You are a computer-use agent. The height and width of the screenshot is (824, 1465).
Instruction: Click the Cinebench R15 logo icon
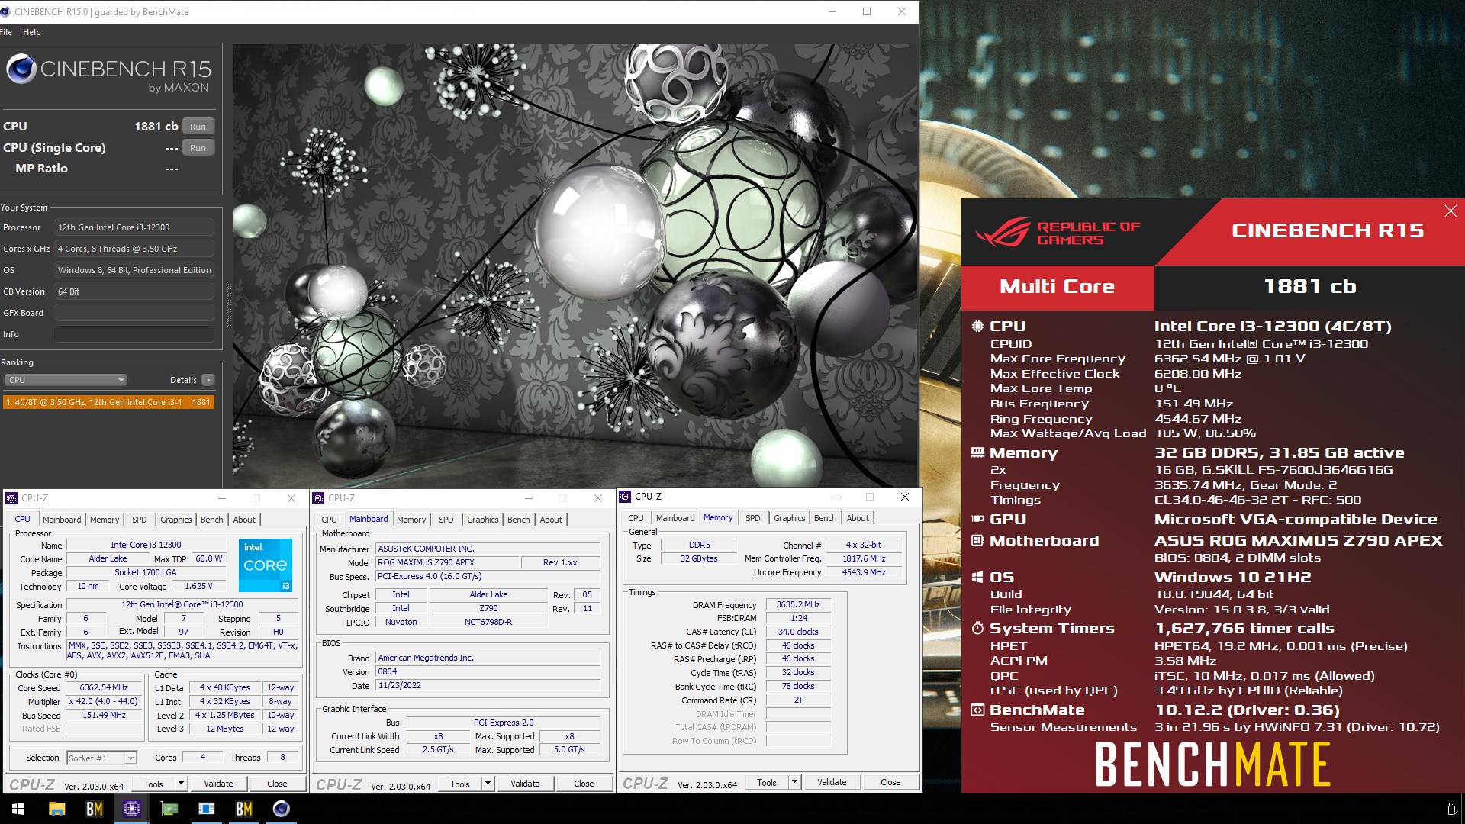[21, 69]
